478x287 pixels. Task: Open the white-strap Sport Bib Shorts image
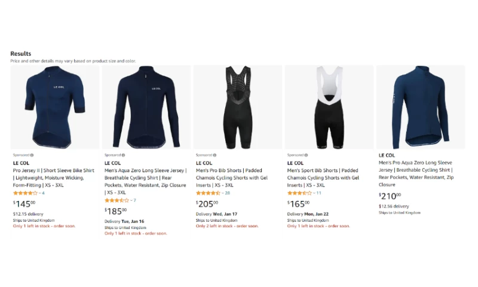329,107
